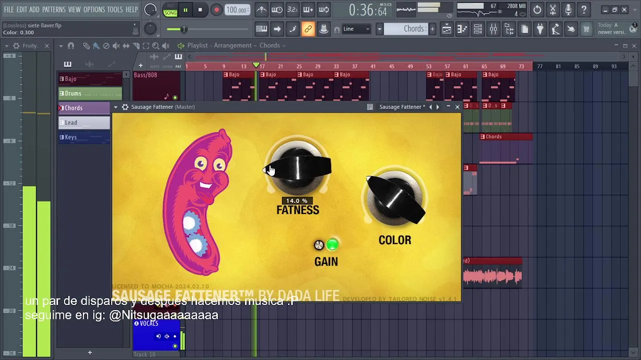Open the pattern selector dropdown arrow

coord(380,29)
